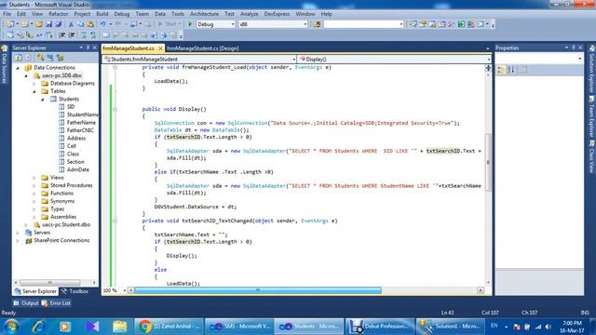Screen dimensions: 596x335
Task: Open the Architecture menu
Action: (204, 14)
